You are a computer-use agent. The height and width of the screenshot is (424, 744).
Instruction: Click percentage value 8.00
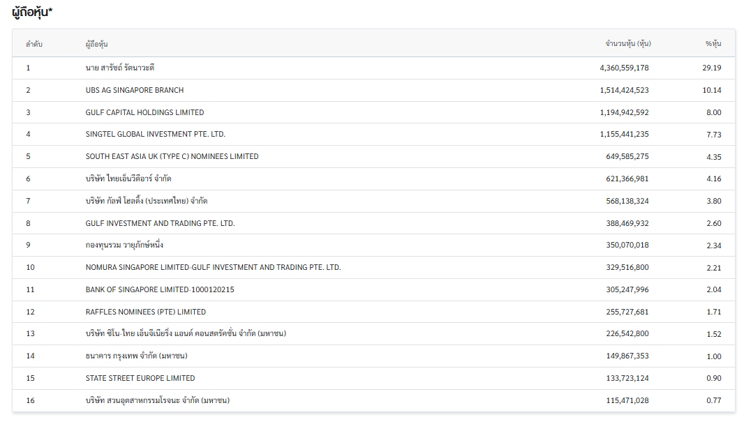[713, 112]
